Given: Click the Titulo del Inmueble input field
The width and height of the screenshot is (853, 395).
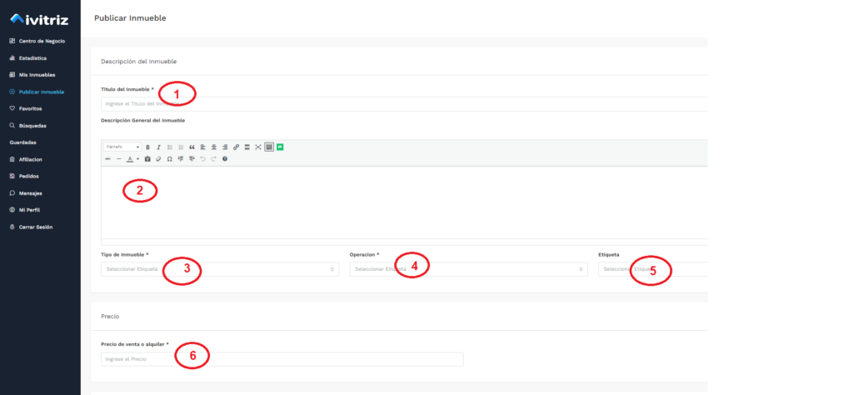Looking at the screenshot, I should click(400, 104).
